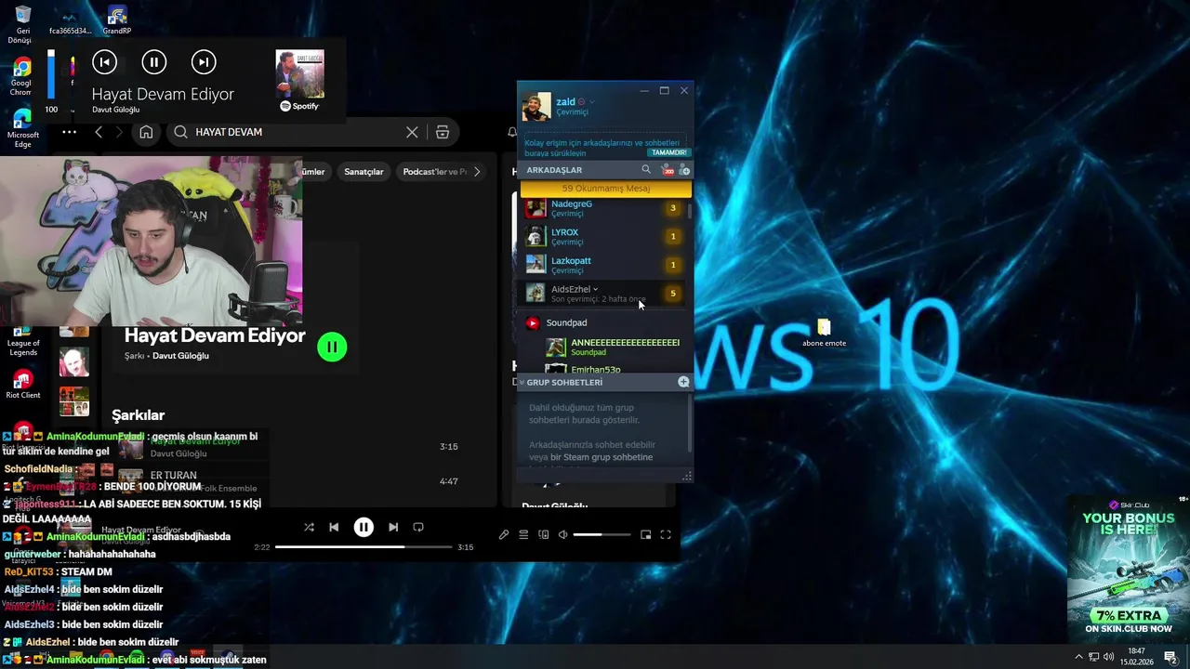Toggle repeat in Spotify player bar
This screenshot has height=669, width=1190.
click(x=418, y=527)
